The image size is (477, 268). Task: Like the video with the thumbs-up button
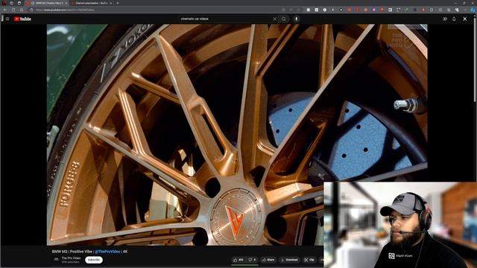pos(238,260)
